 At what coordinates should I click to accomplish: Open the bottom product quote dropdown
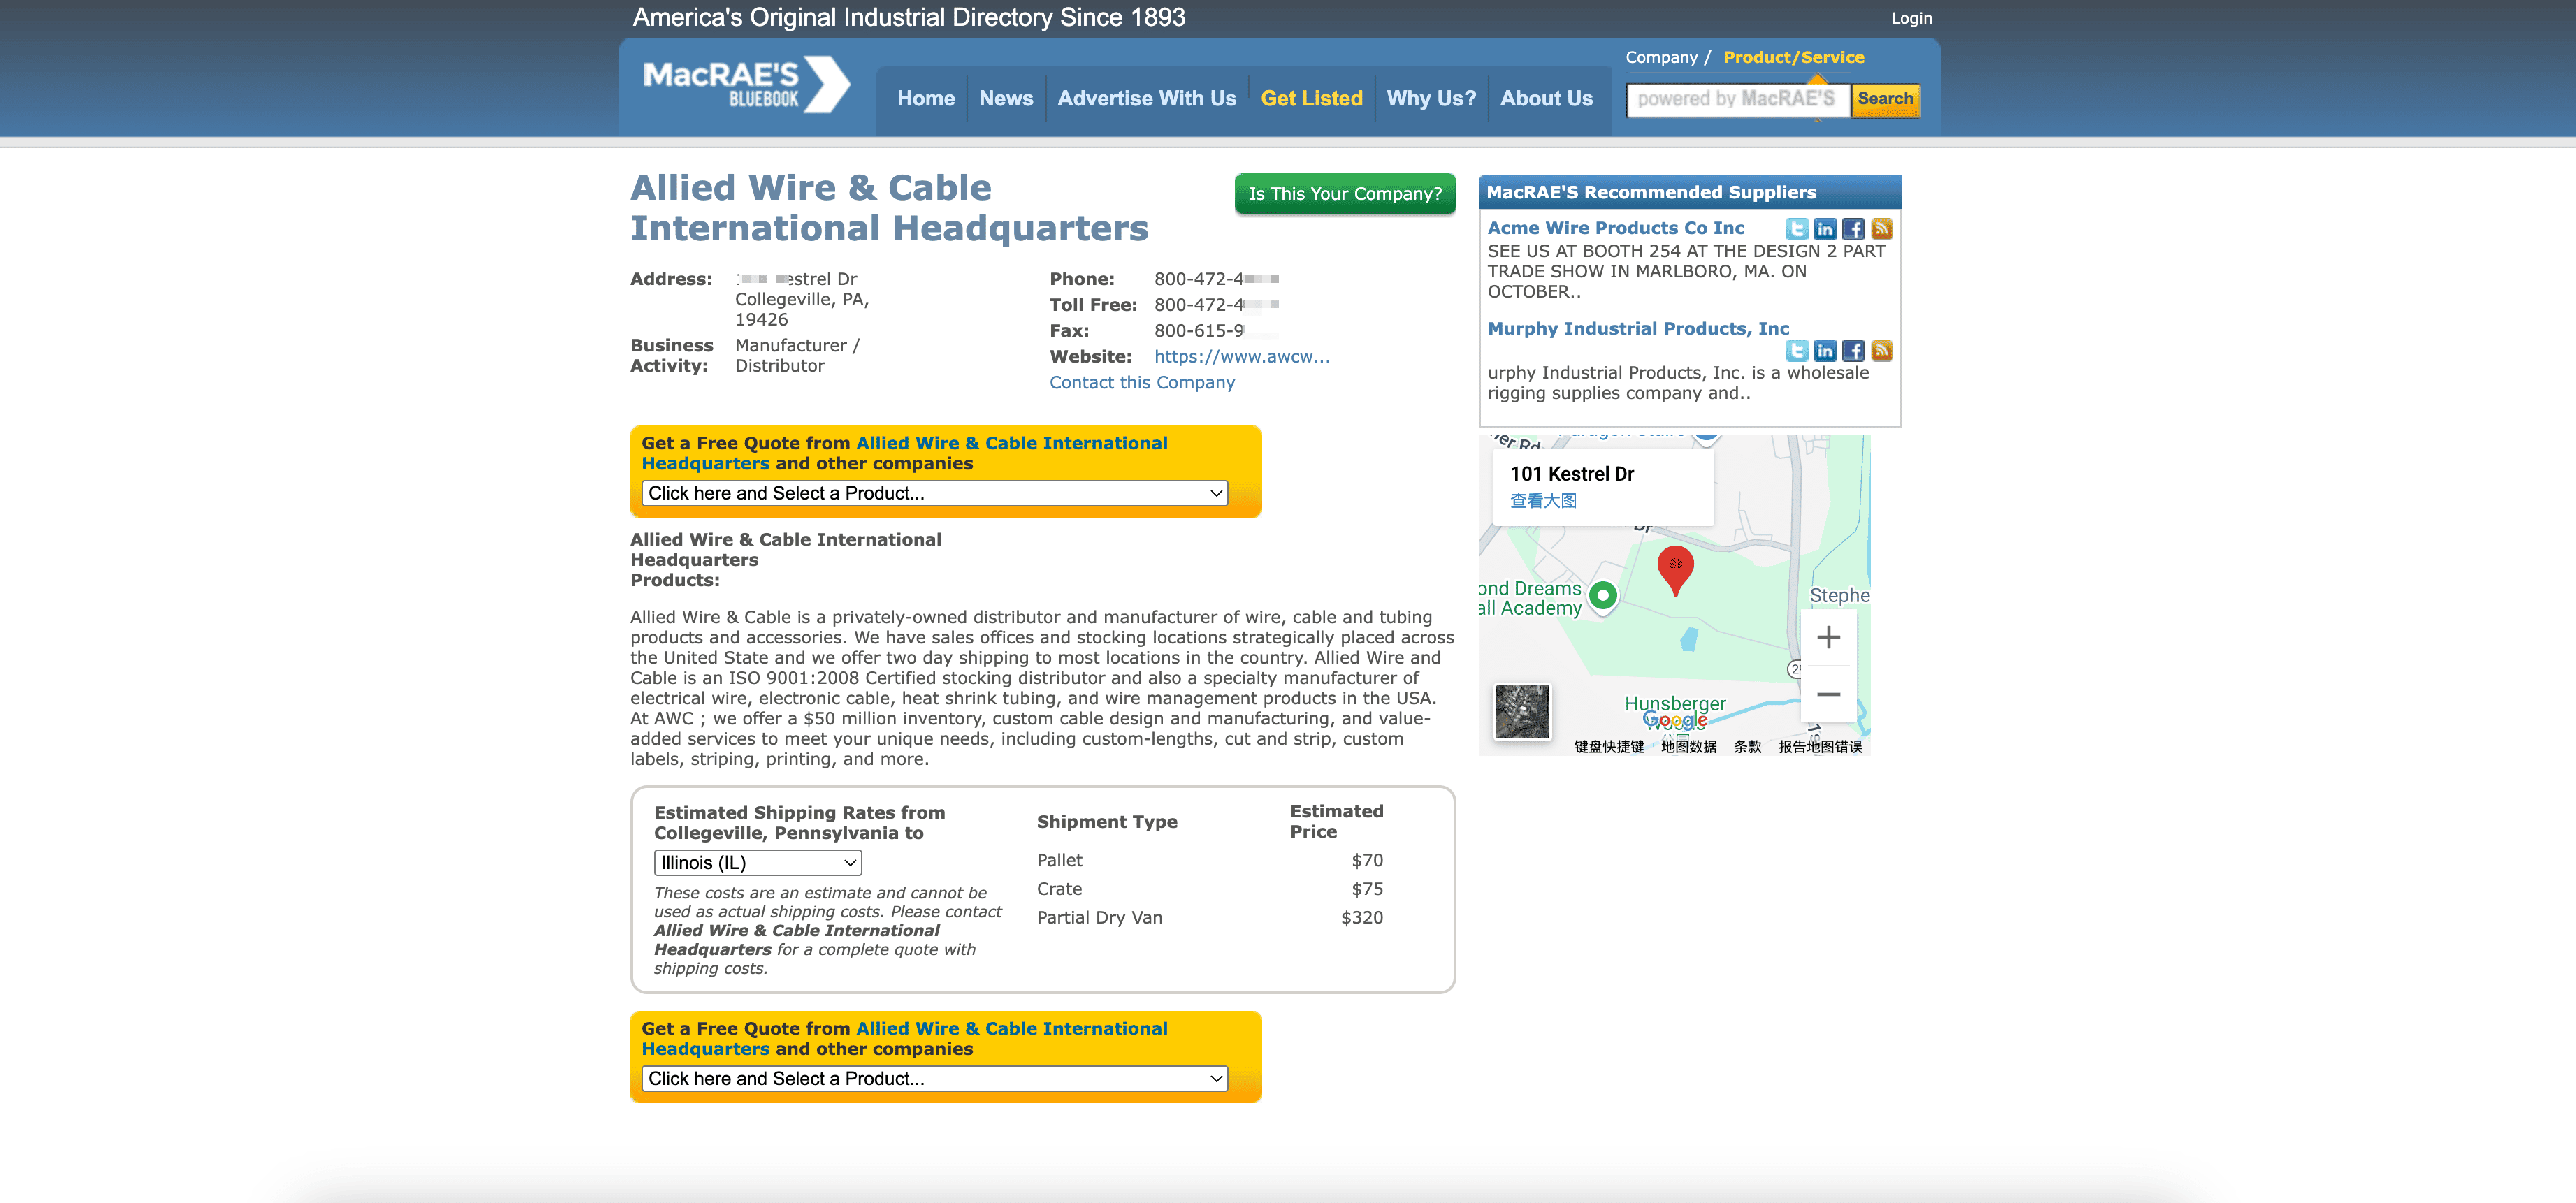point(934,1079)
